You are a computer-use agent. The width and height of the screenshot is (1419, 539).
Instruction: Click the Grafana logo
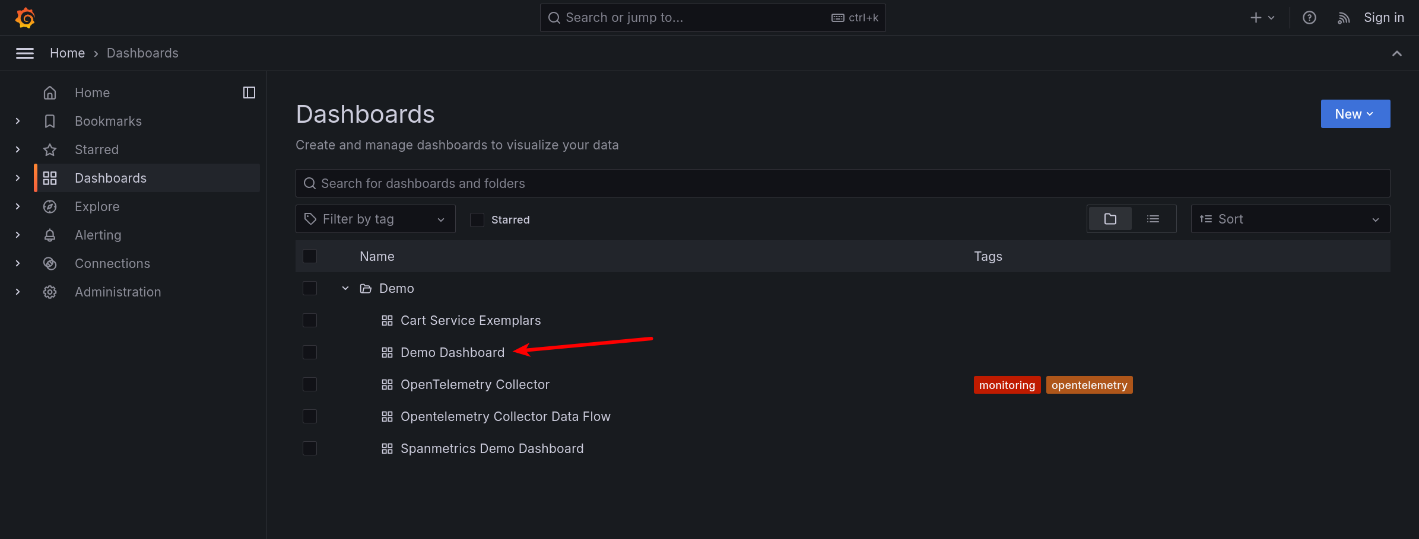[24, 17]
